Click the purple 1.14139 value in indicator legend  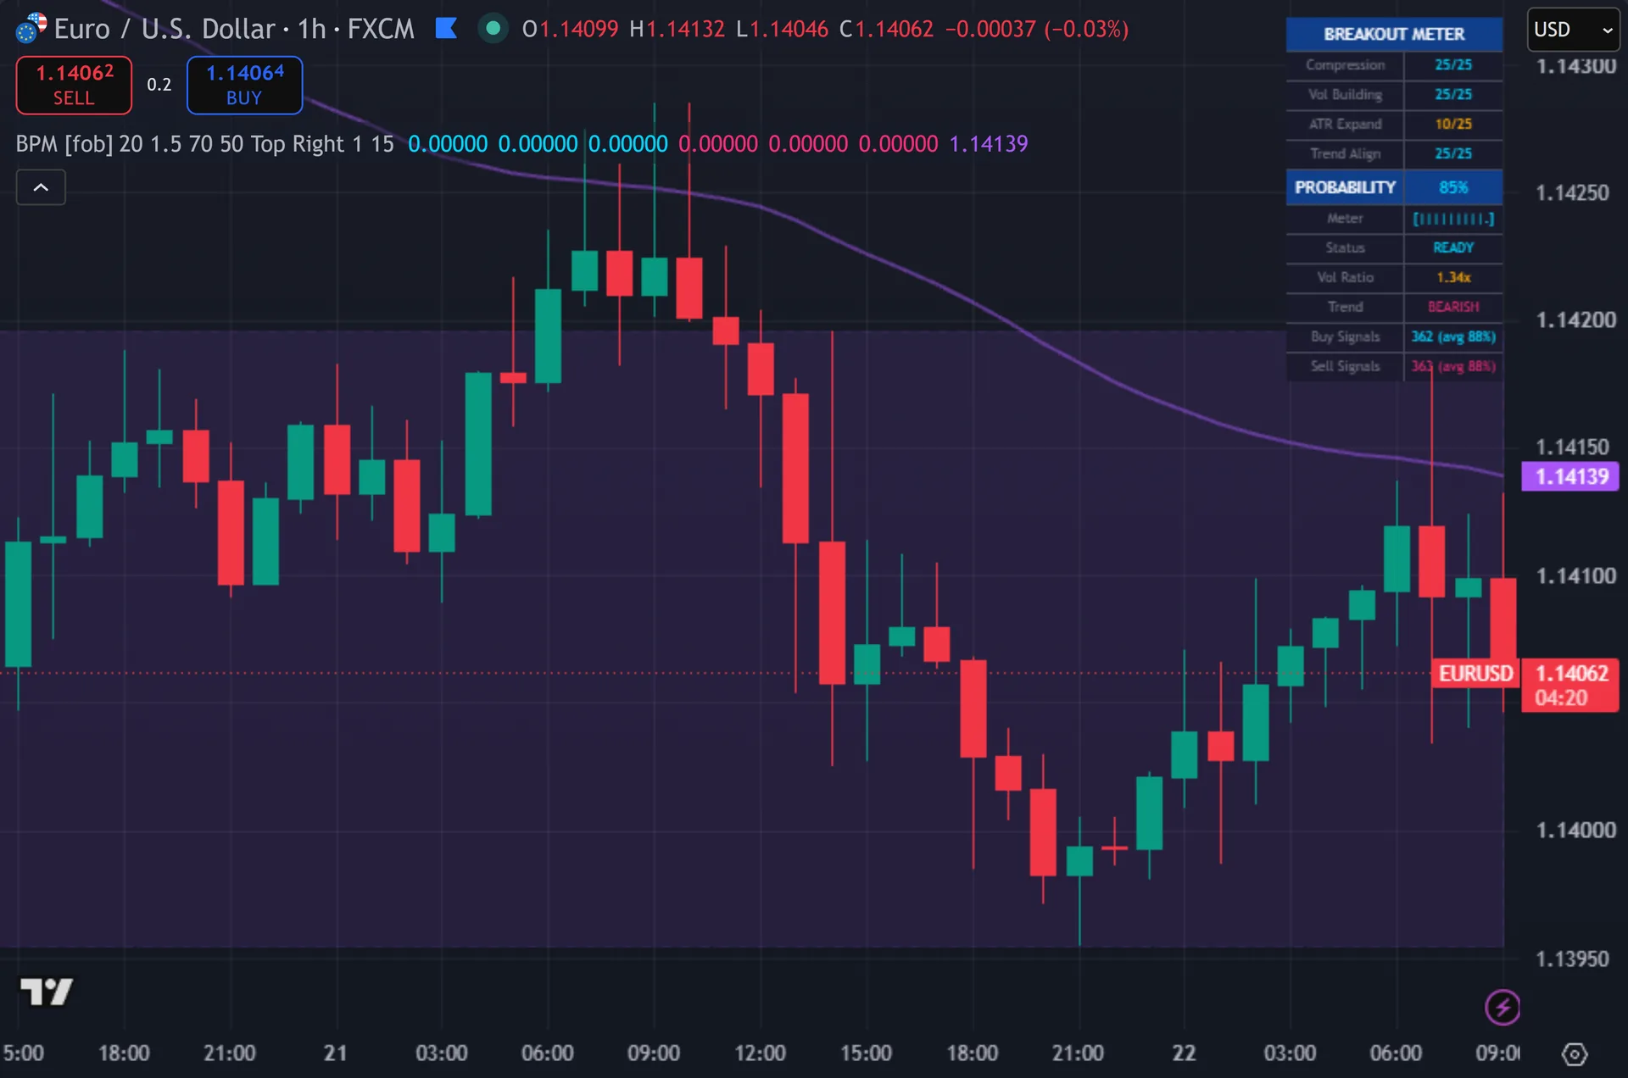tap(988, 144)
